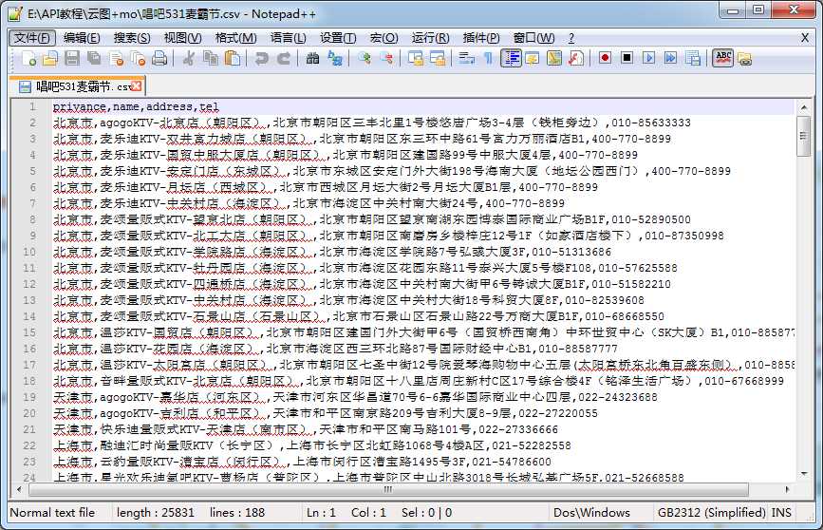Toggle synchronize vertical scrolling icon
This screenshot has height=530, width=823.
(415, 58)
